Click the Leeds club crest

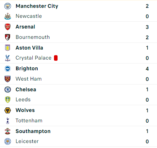pos(7,99)
